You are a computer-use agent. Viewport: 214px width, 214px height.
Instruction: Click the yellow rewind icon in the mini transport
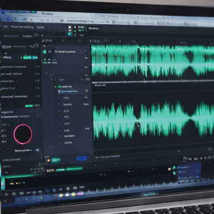pyautogui.click(x=12, y=183)
